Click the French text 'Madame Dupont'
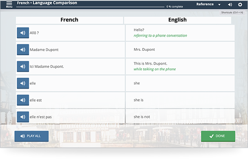 pyautogui.click(x=44, y=50)
